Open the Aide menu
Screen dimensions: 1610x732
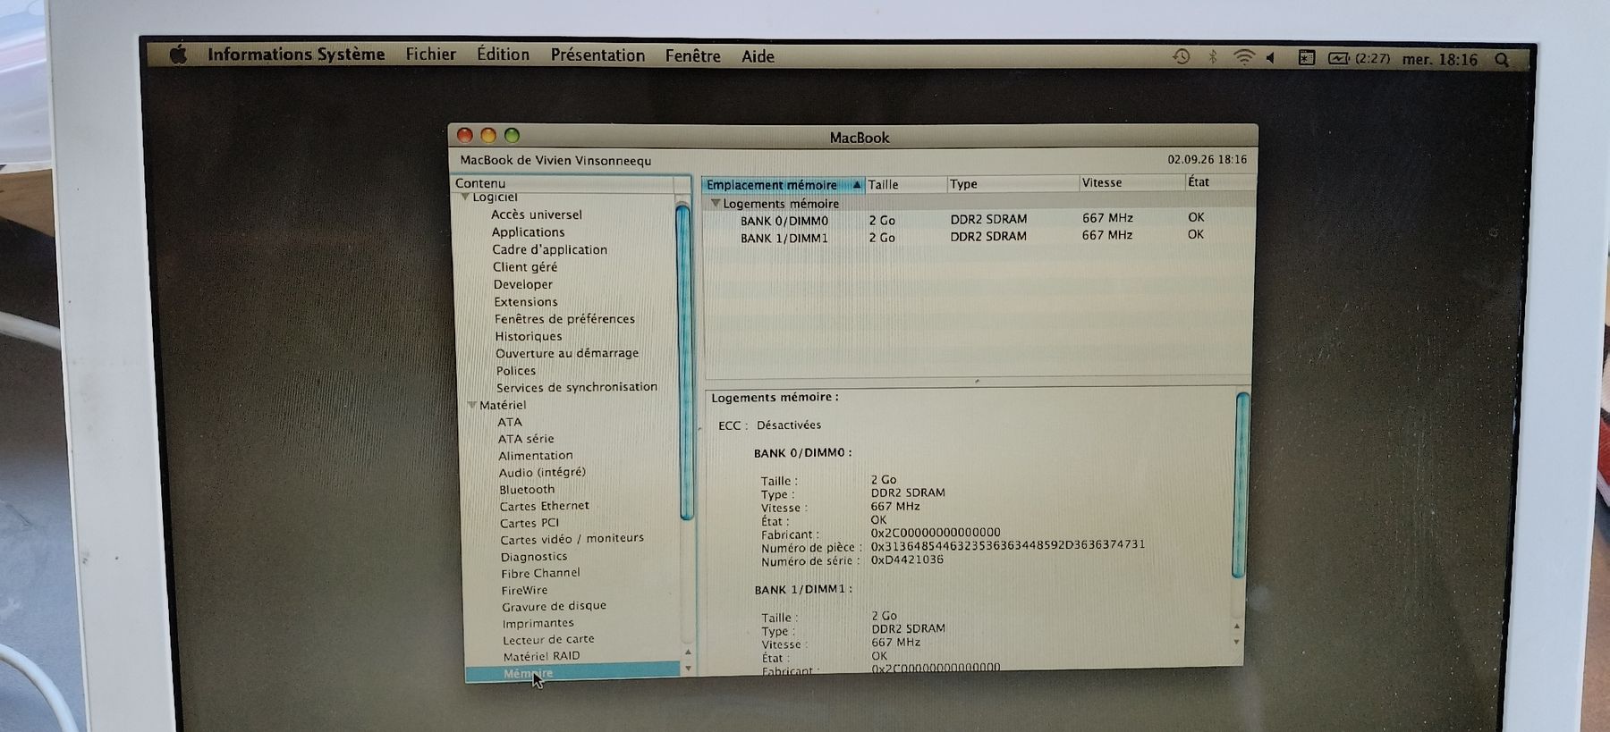758,56
